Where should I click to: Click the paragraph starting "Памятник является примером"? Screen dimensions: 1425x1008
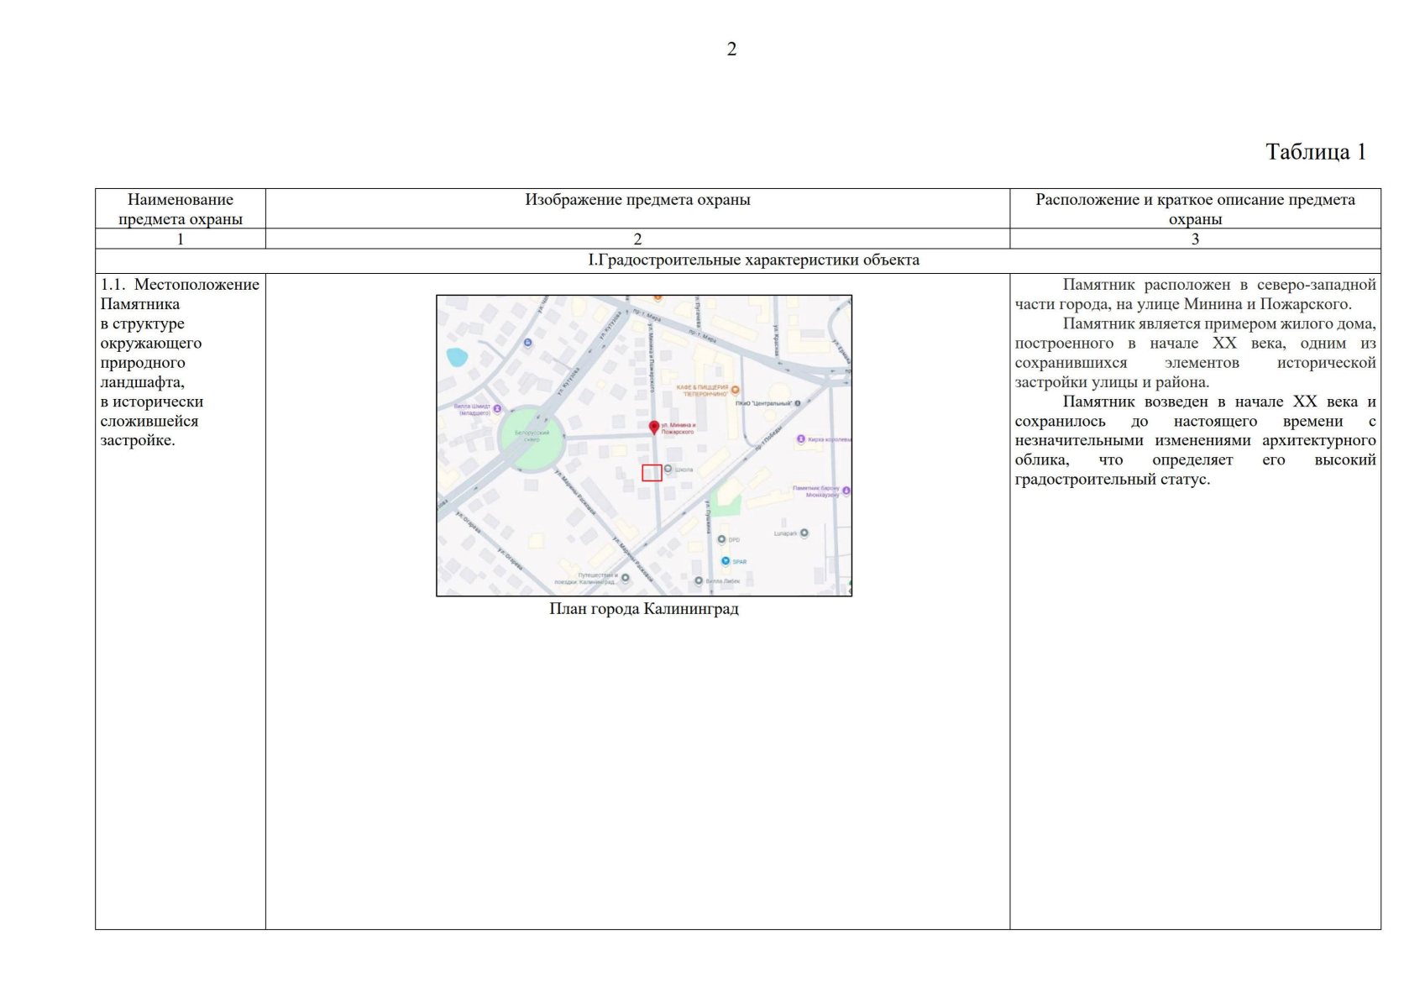click(x=1196, y=353)
